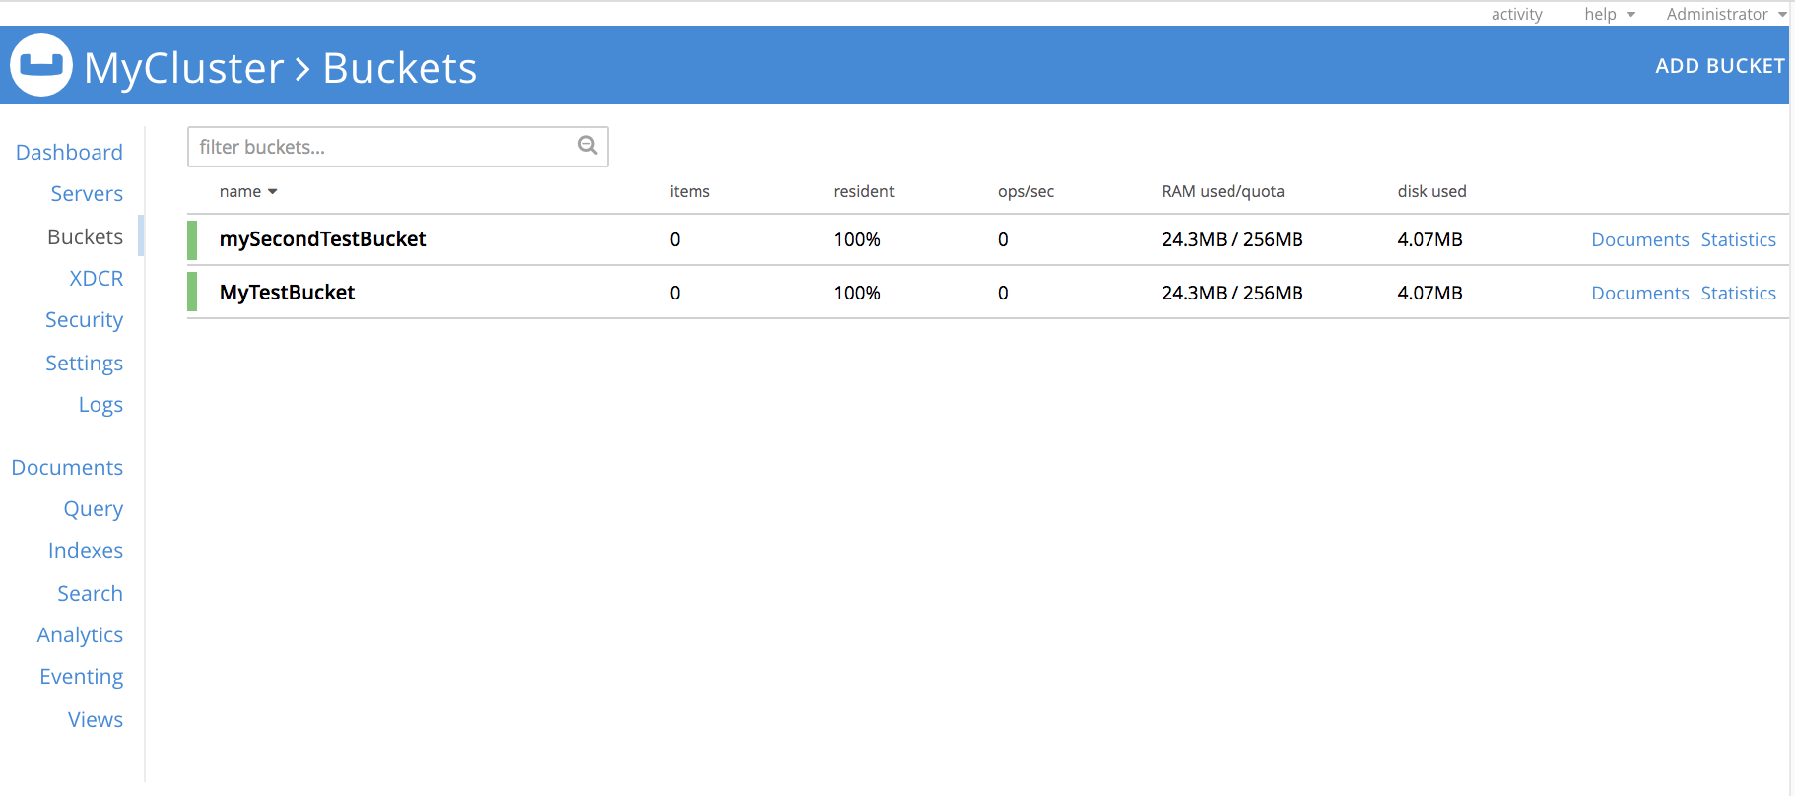Open Statistics link for mySecondTestBucket
Viewport: 1795px width, 796px height.
pyautogui.click(x=1739, y=239)
